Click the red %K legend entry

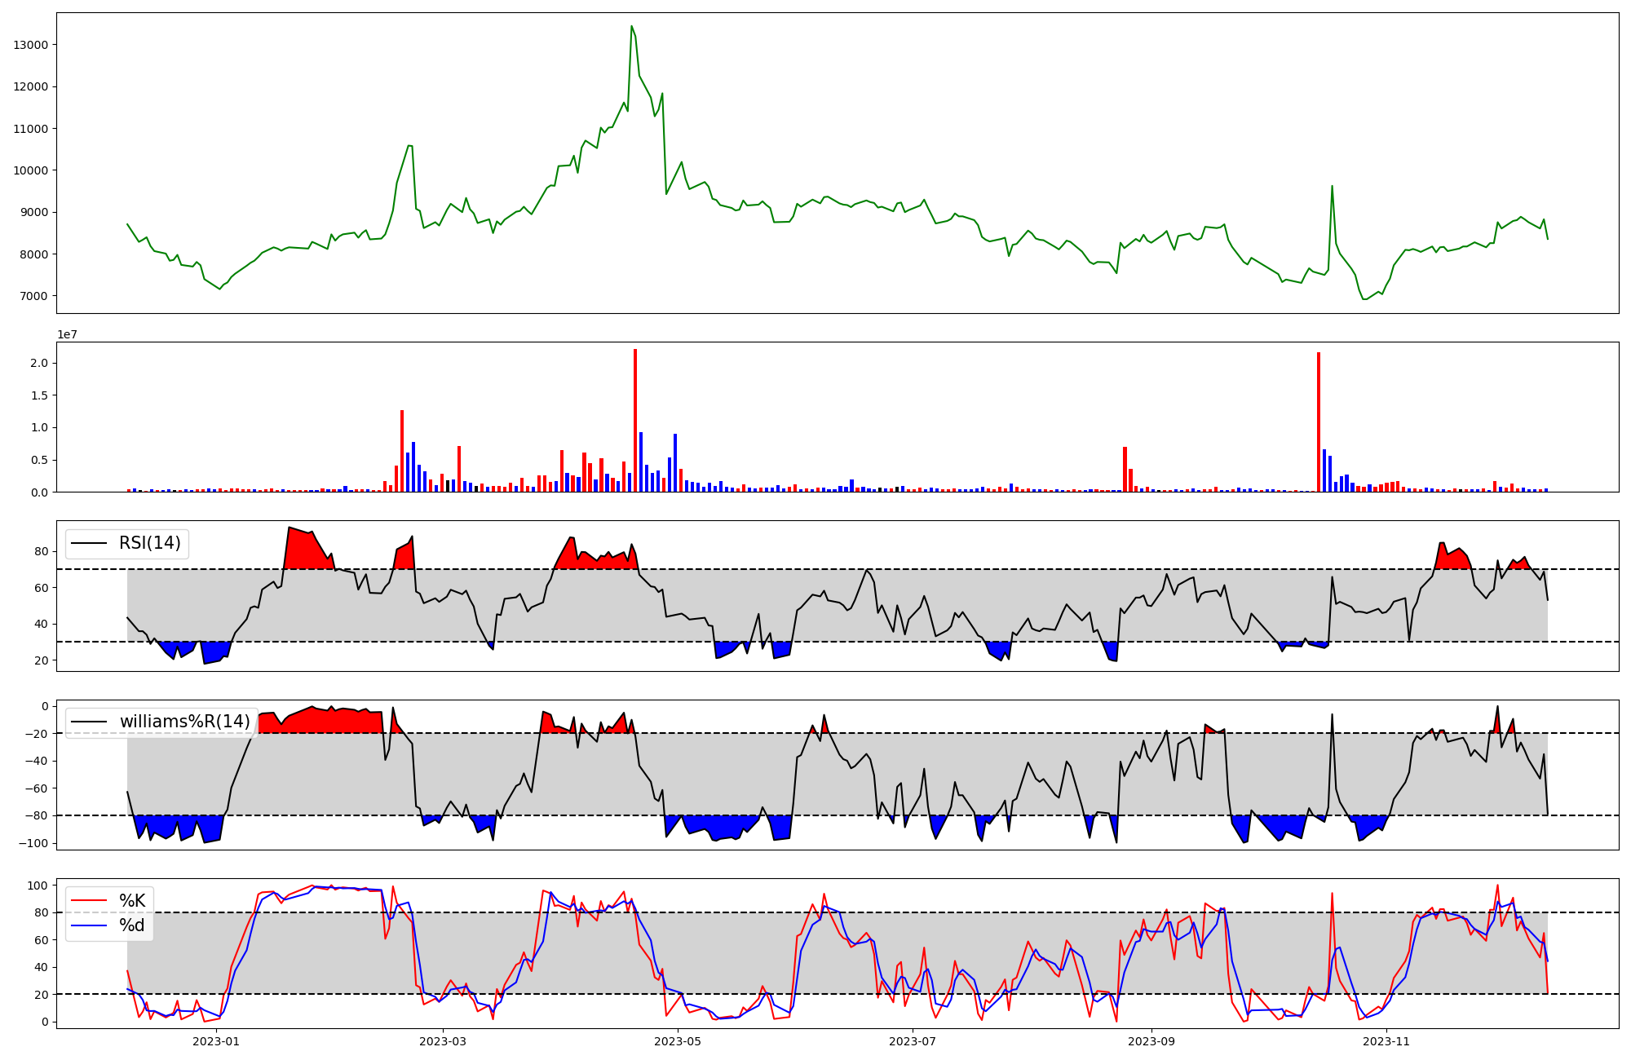pyautogui.click(x=132, y=901)
